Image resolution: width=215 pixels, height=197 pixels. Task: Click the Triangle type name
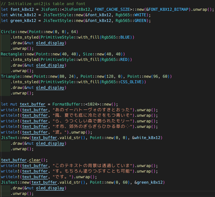click(10, 76)
